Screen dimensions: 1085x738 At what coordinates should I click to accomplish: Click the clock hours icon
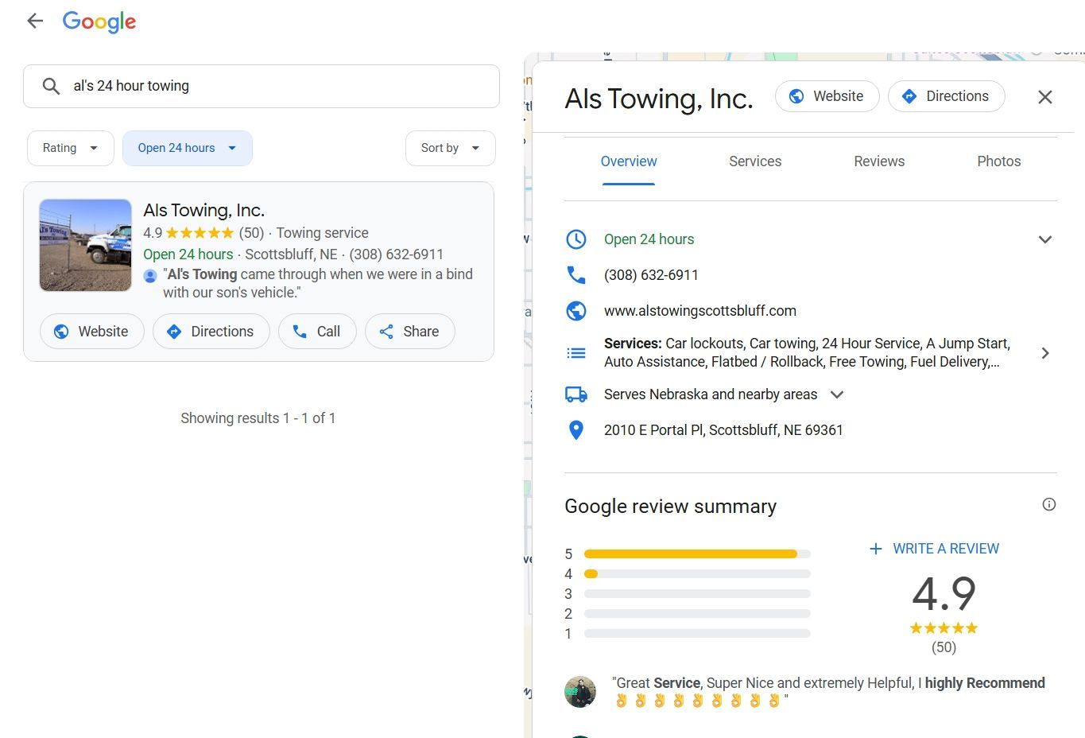(576, 239)
